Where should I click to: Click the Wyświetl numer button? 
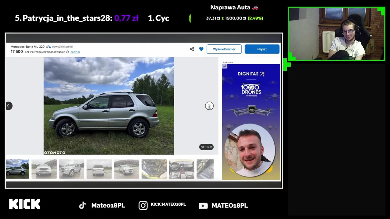pyautogui.click(x=224, y=49)
